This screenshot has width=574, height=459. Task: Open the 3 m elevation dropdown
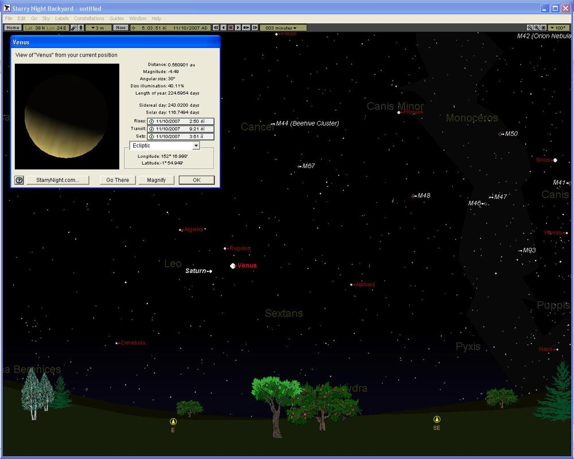98,28
